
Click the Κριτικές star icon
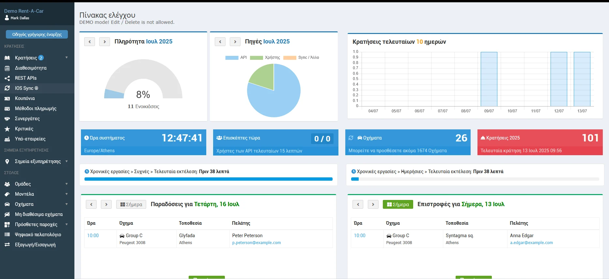pos(7,129)
